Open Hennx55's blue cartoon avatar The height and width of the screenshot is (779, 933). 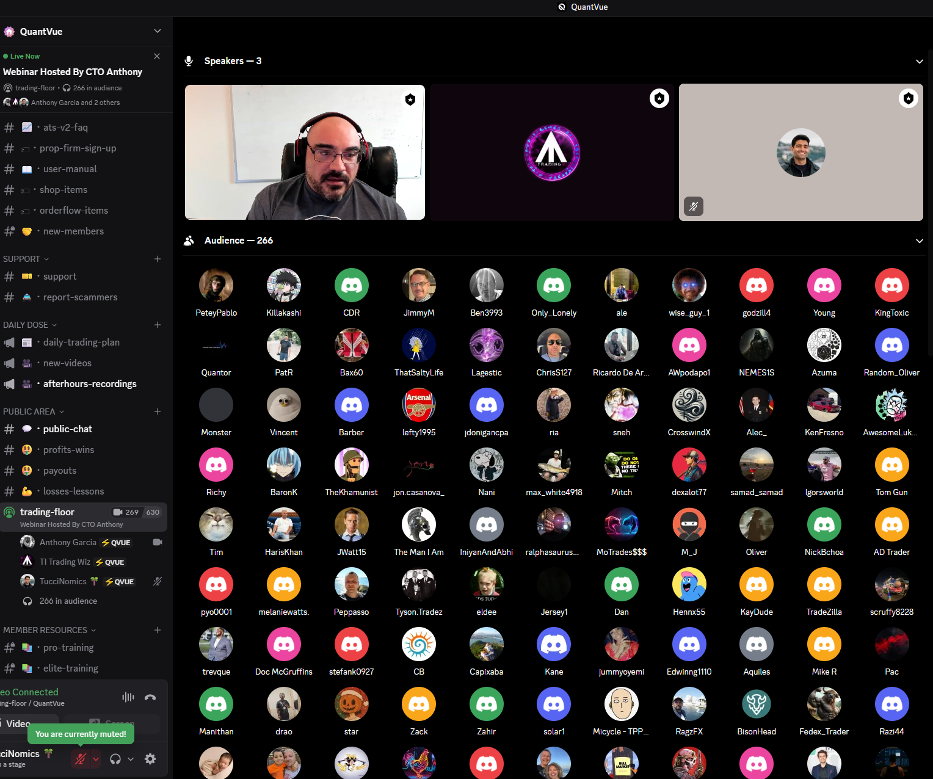pyautogui.click(x=689, y=584)
